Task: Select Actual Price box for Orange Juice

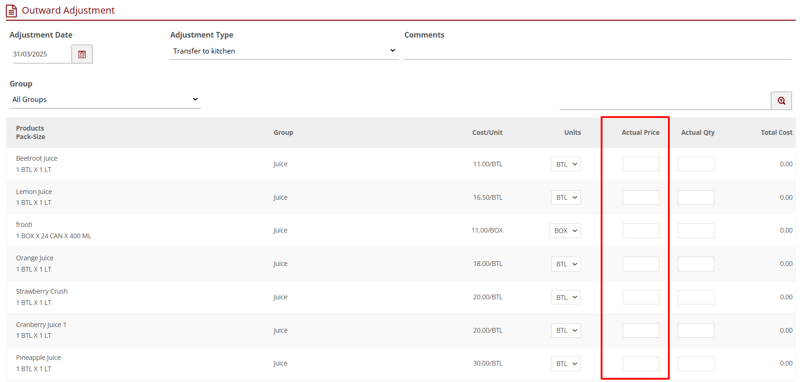Action: click(641, 264)
